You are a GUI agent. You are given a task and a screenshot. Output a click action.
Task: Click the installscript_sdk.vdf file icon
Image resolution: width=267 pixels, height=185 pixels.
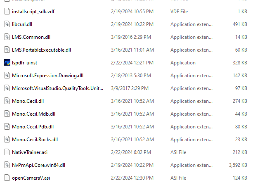[7, 11]
